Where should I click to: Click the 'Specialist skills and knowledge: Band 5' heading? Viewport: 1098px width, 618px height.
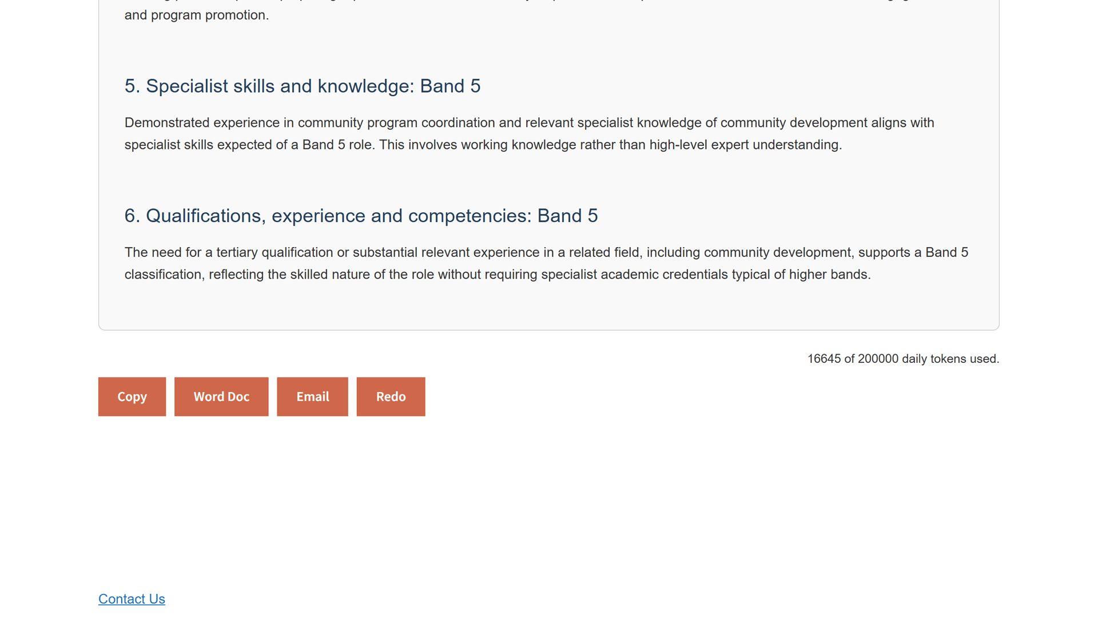pos(303,86)
